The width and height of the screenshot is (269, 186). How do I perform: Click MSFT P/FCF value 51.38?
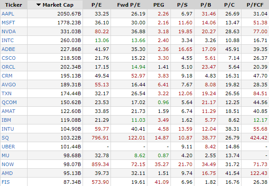pos(260,23)
